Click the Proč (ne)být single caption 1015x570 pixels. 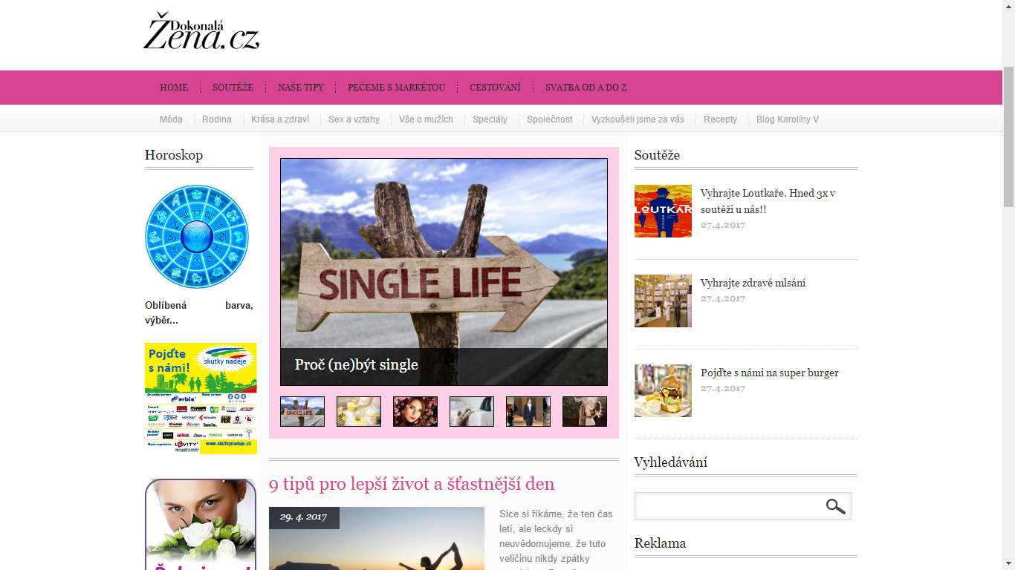point(357,365)
